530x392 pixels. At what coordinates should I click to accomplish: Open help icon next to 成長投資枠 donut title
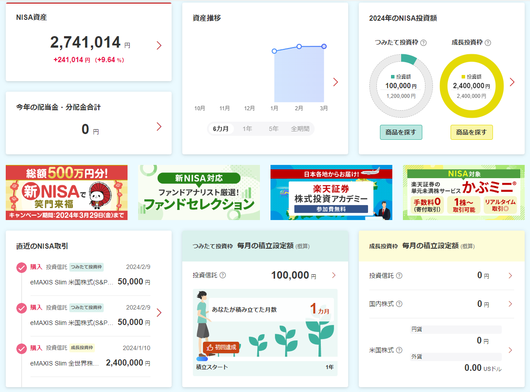click(x=488, y=43)
